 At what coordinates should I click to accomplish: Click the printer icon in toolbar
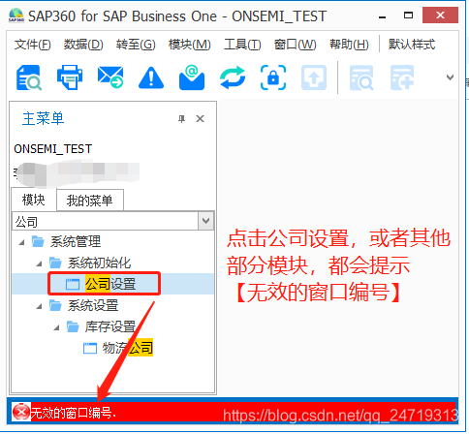coord(70,77)
